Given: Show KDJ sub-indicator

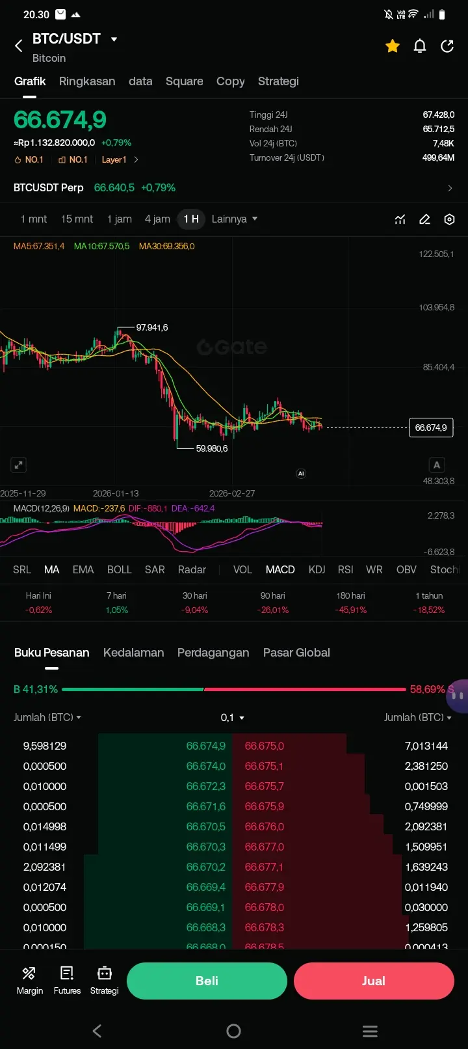Looking at the screenshot, I should (x=317, y=569).
